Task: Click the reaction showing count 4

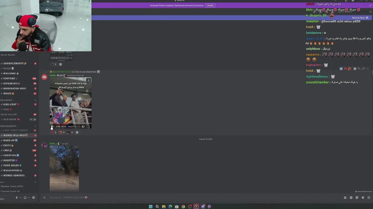Action: point(62,132)
